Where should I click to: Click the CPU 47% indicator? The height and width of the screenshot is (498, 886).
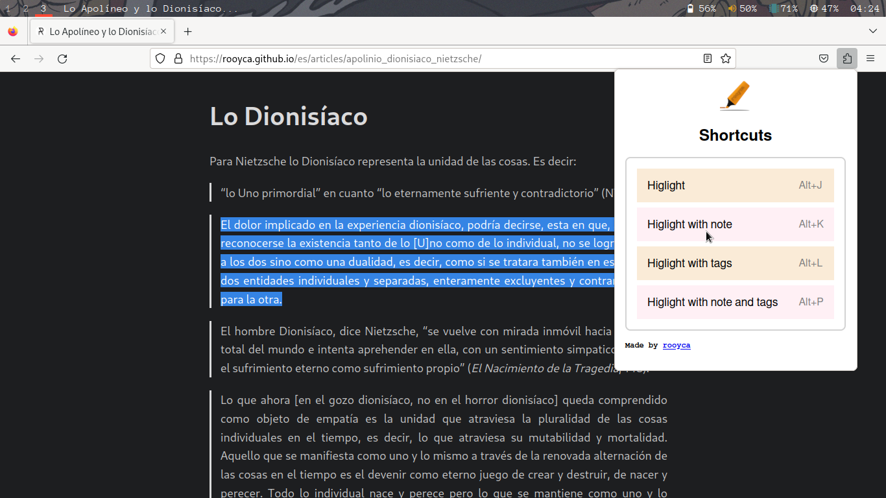point(824,8)
